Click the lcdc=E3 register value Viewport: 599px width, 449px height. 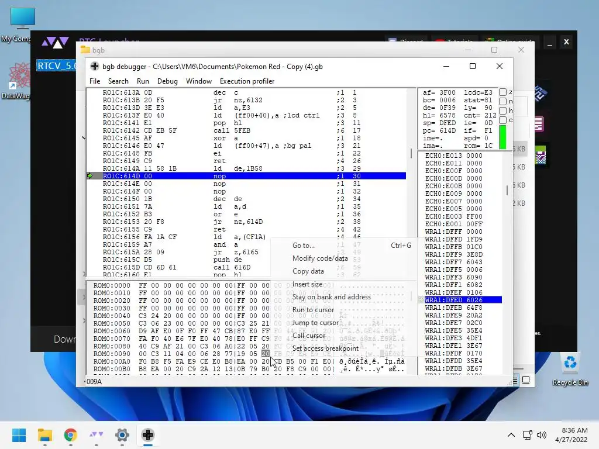(x=478, y=92)
